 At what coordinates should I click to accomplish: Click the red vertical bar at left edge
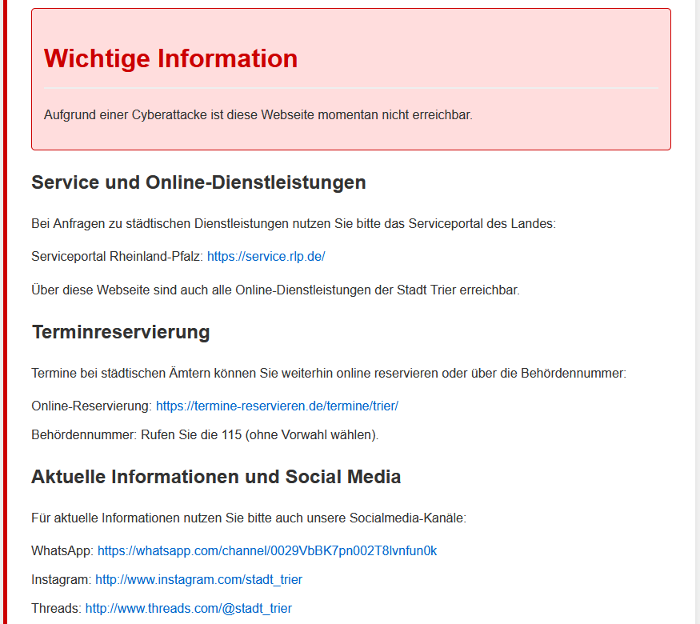pos(3,320)
